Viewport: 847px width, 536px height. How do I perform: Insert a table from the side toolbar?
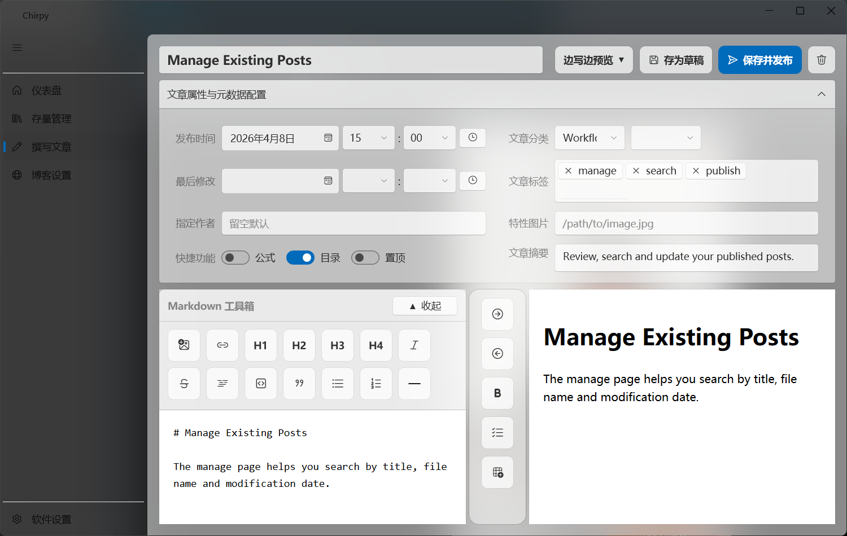point(497,472)
